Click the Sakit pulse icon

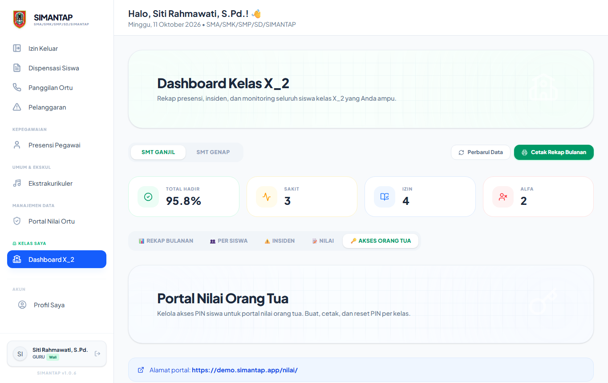267,197
